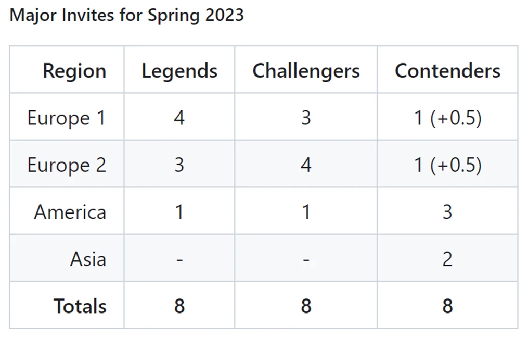This screenshot has width=528, height=338.
Task: Select the Europe 1 row label
Action: pyautogui.click(x=67, y=118)
